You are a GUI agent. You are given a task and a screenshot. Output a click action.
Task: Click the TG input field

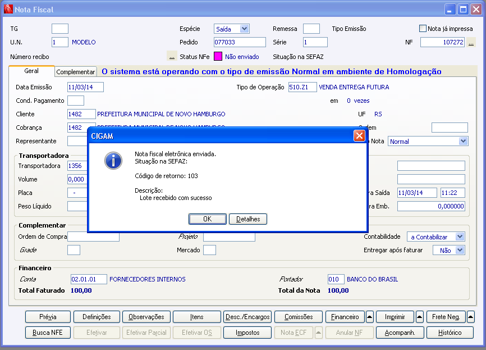(60, 29)
